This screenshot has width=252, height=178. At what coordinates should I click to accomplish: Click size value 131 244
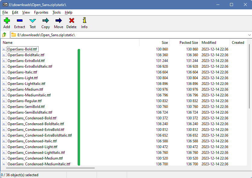(162, 61)
